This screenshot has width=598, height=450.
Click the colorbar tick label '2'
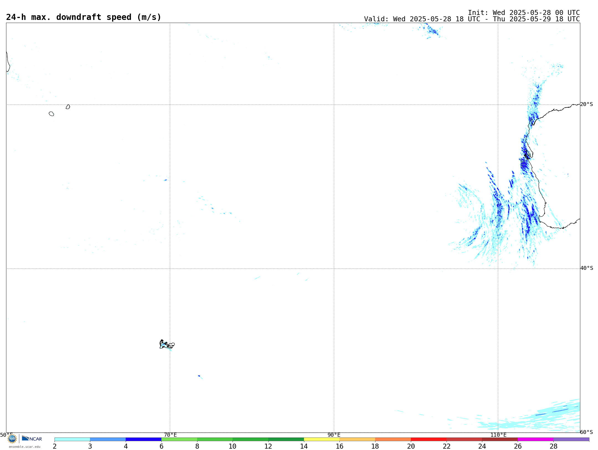55,446
